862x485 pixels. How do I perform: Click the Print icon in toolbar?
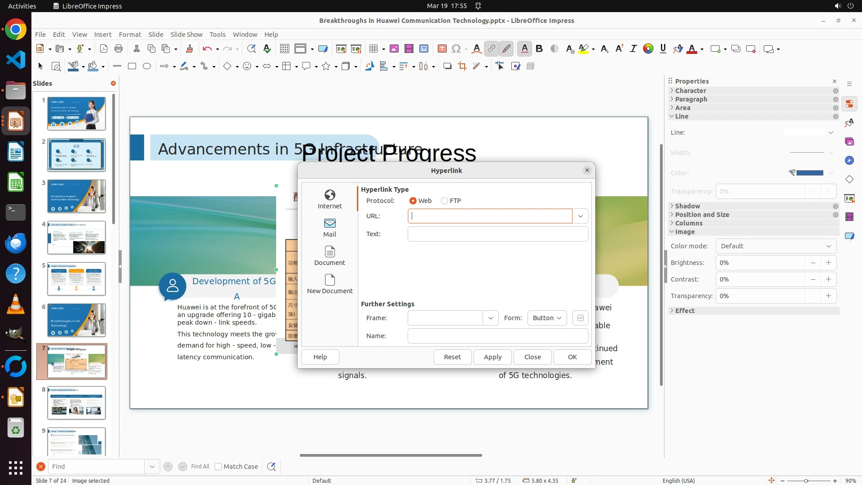coord(119,49)
